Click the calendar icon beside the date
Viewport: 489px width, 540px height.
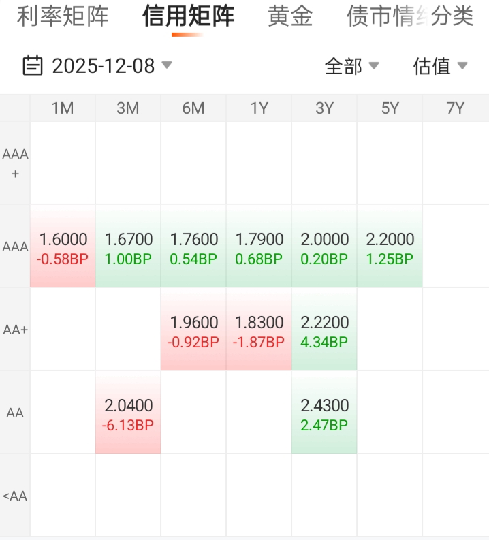(33, 66)
